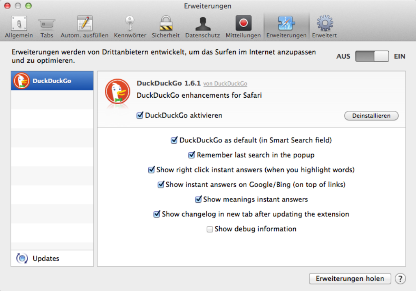Viewport: 416px width, 291px height.
Task: Toggle Remember last search in the popup
Action: (x=191, y=155)
